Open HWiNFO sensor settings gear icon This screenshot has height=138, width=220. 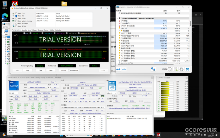point(181,69)
